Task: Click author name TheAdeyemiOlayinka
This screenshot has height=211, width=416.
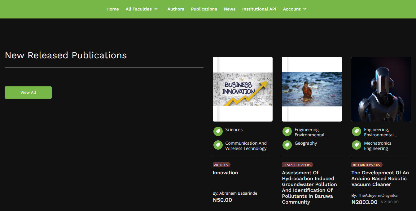Action: pyautogui.click(x=378, y=196)
